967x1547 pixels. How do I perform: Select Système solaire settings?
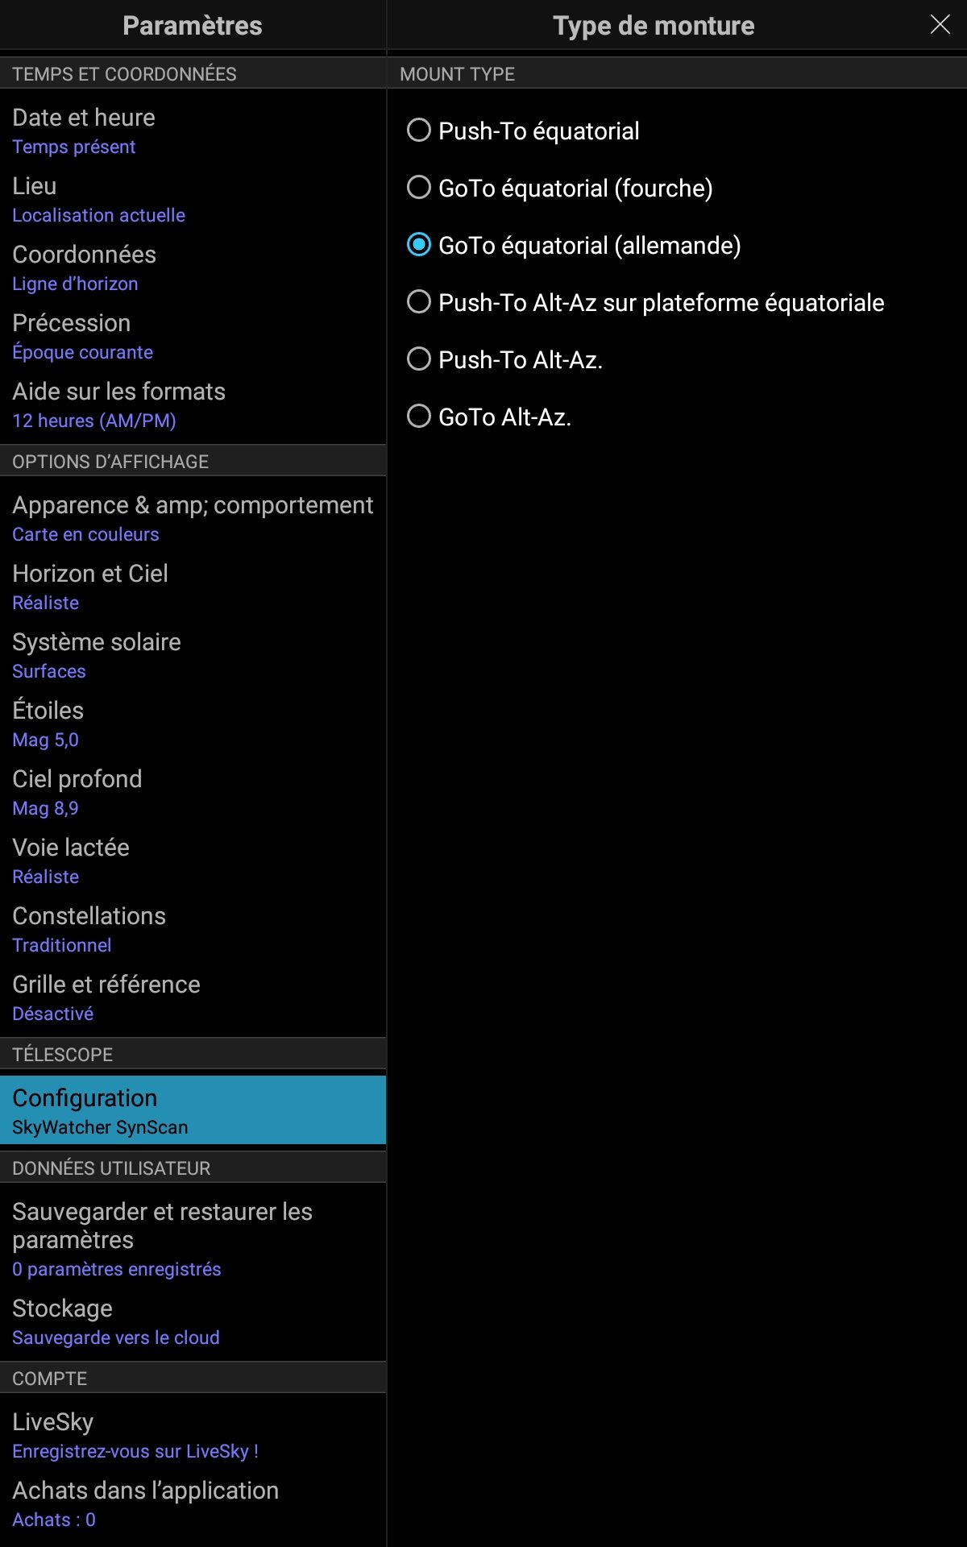(x=193, y=655)
